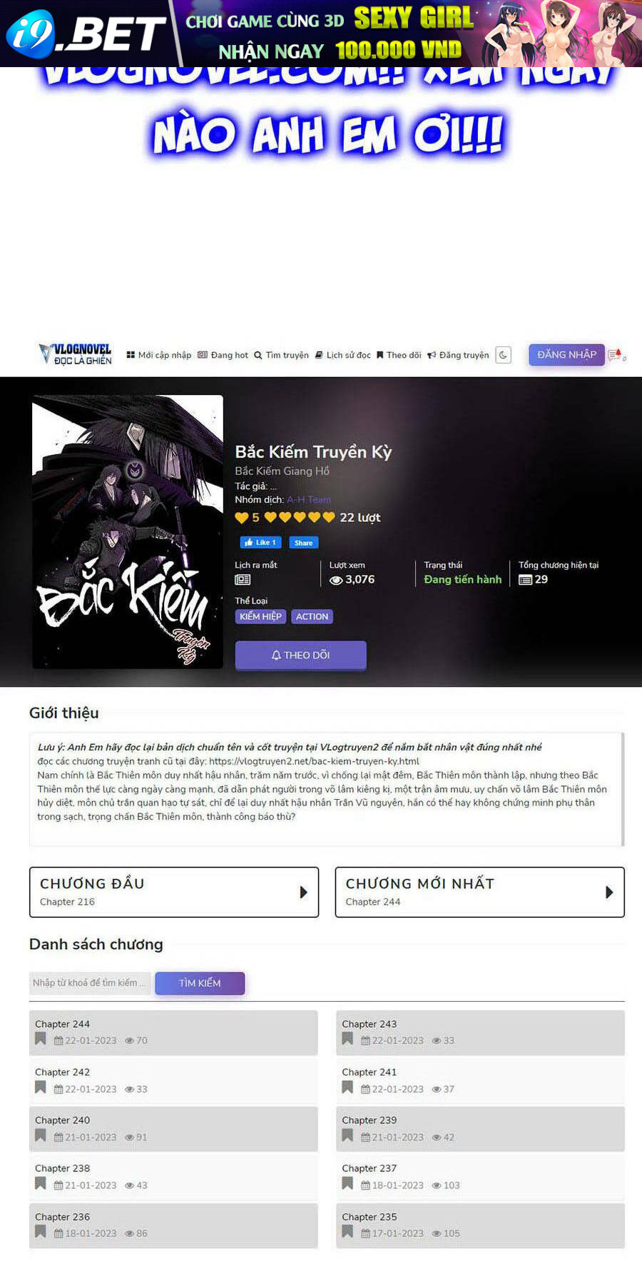Open Lịch sử đọc history
The width and height of the screenshot is (642, 1269).
[342, 355]
